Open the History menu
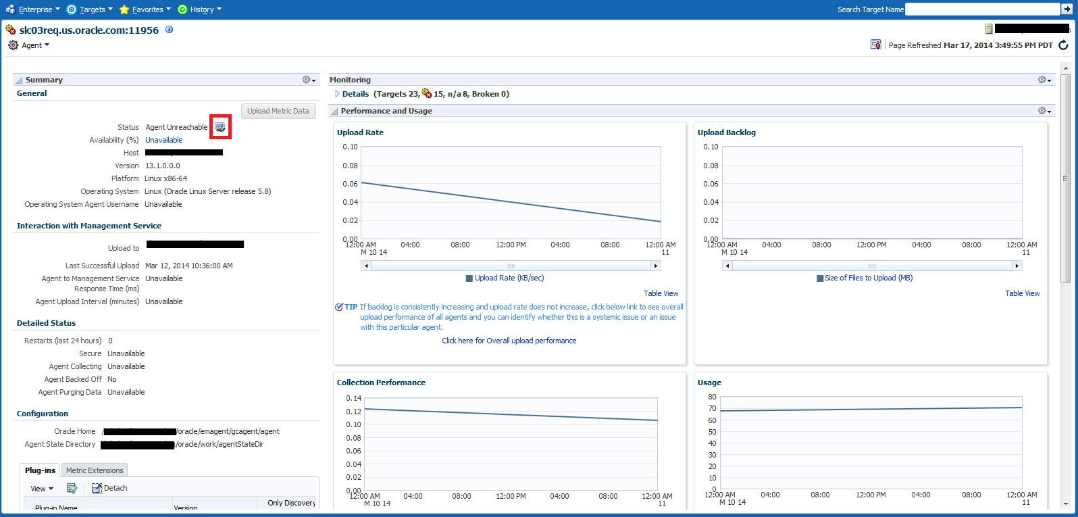The height and width of the screenshot is (517, 1078). (200, 9)
